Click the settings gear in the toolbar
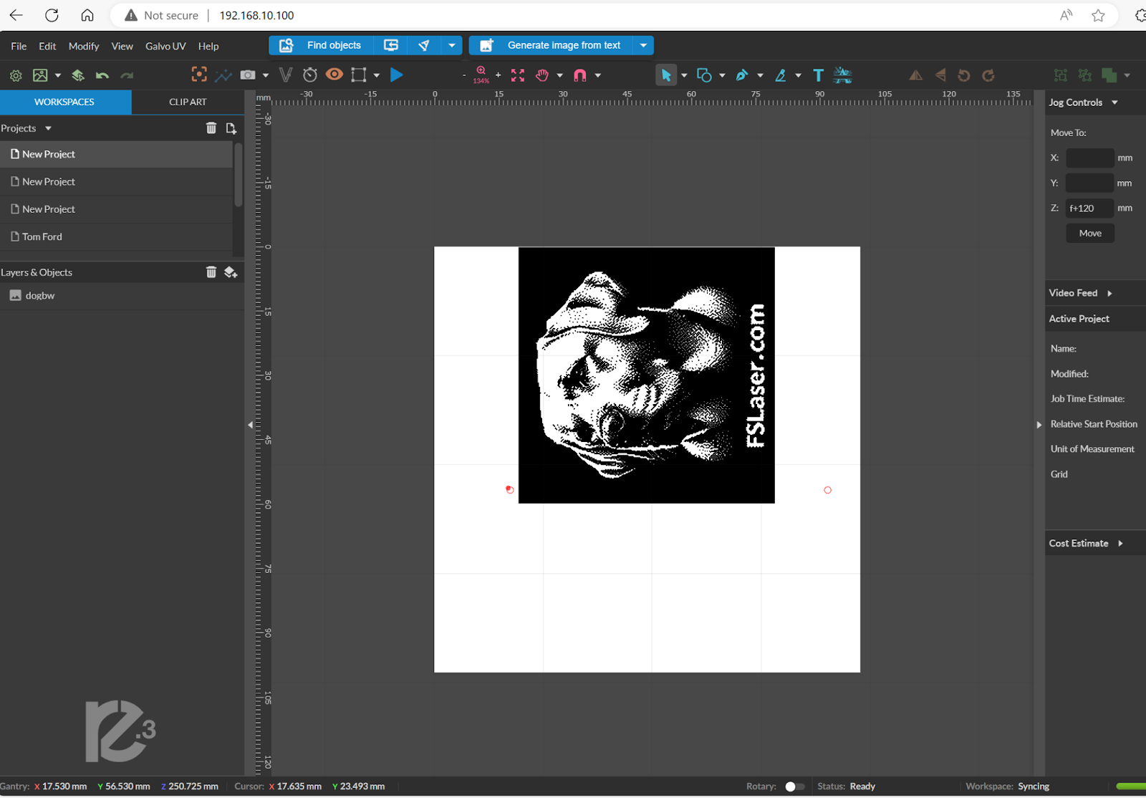The width and height of the screenshot is (1146, 798). [x=16, y=75]
